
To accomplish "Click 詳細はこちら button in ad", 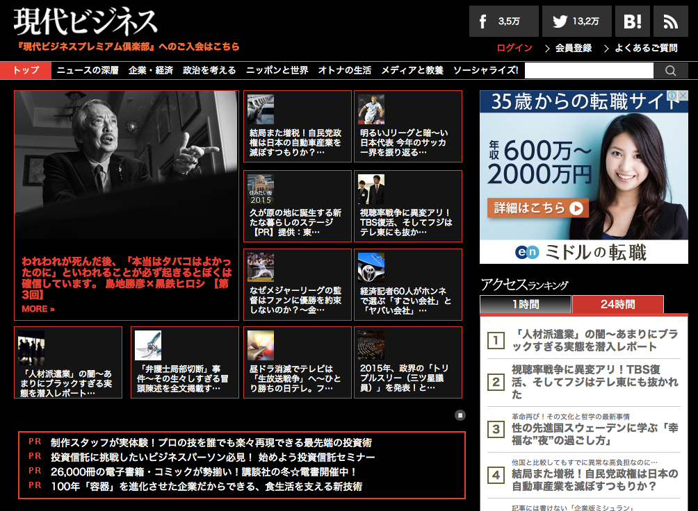I will click(x=537, y=208).
